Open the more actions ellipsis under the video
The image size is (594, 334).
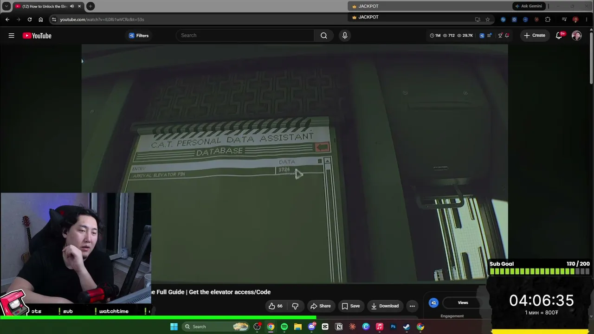point(412,306)
